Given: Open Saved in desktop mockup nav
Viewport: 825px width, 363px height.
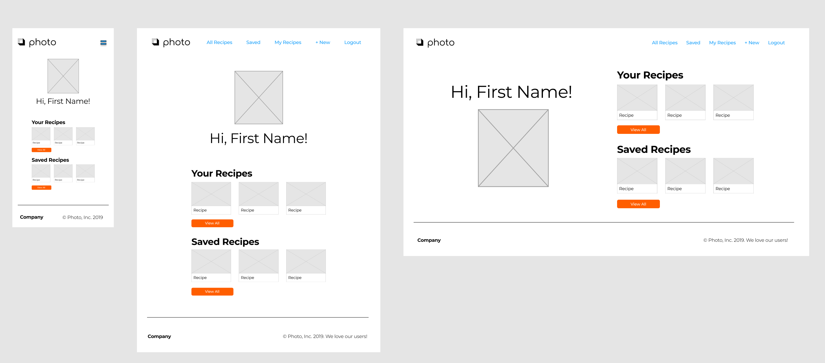Looking at the screenshot, I should coord(693,42).
